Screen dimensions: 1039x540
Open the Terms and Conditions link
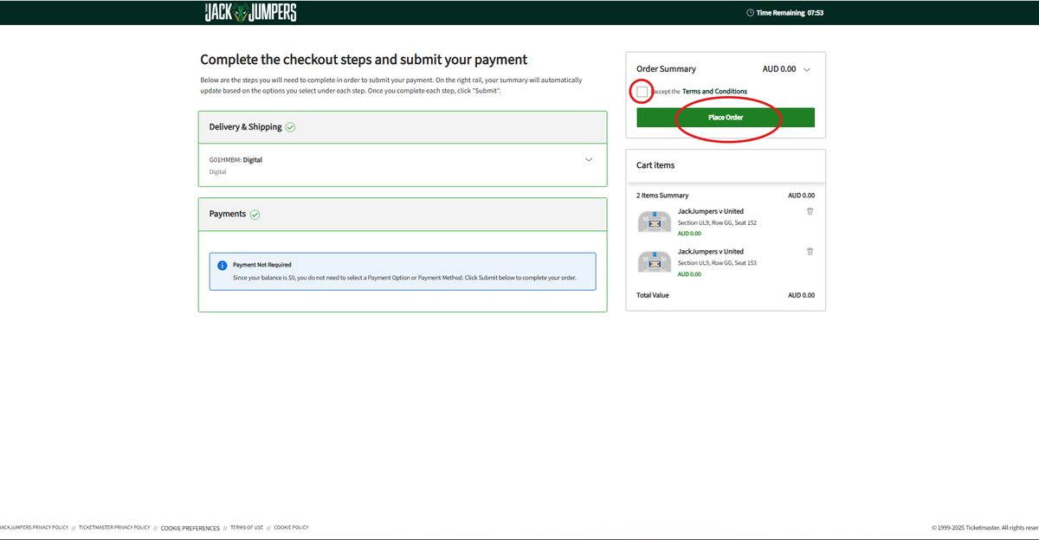(714, 91)
